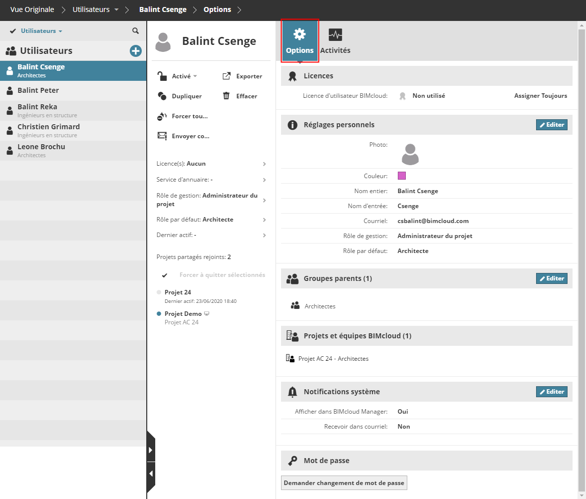The height and width of the screenshot is (499, 586).
Task: Collapse the left panel arrow handle
Action: [x=151, y=473]
